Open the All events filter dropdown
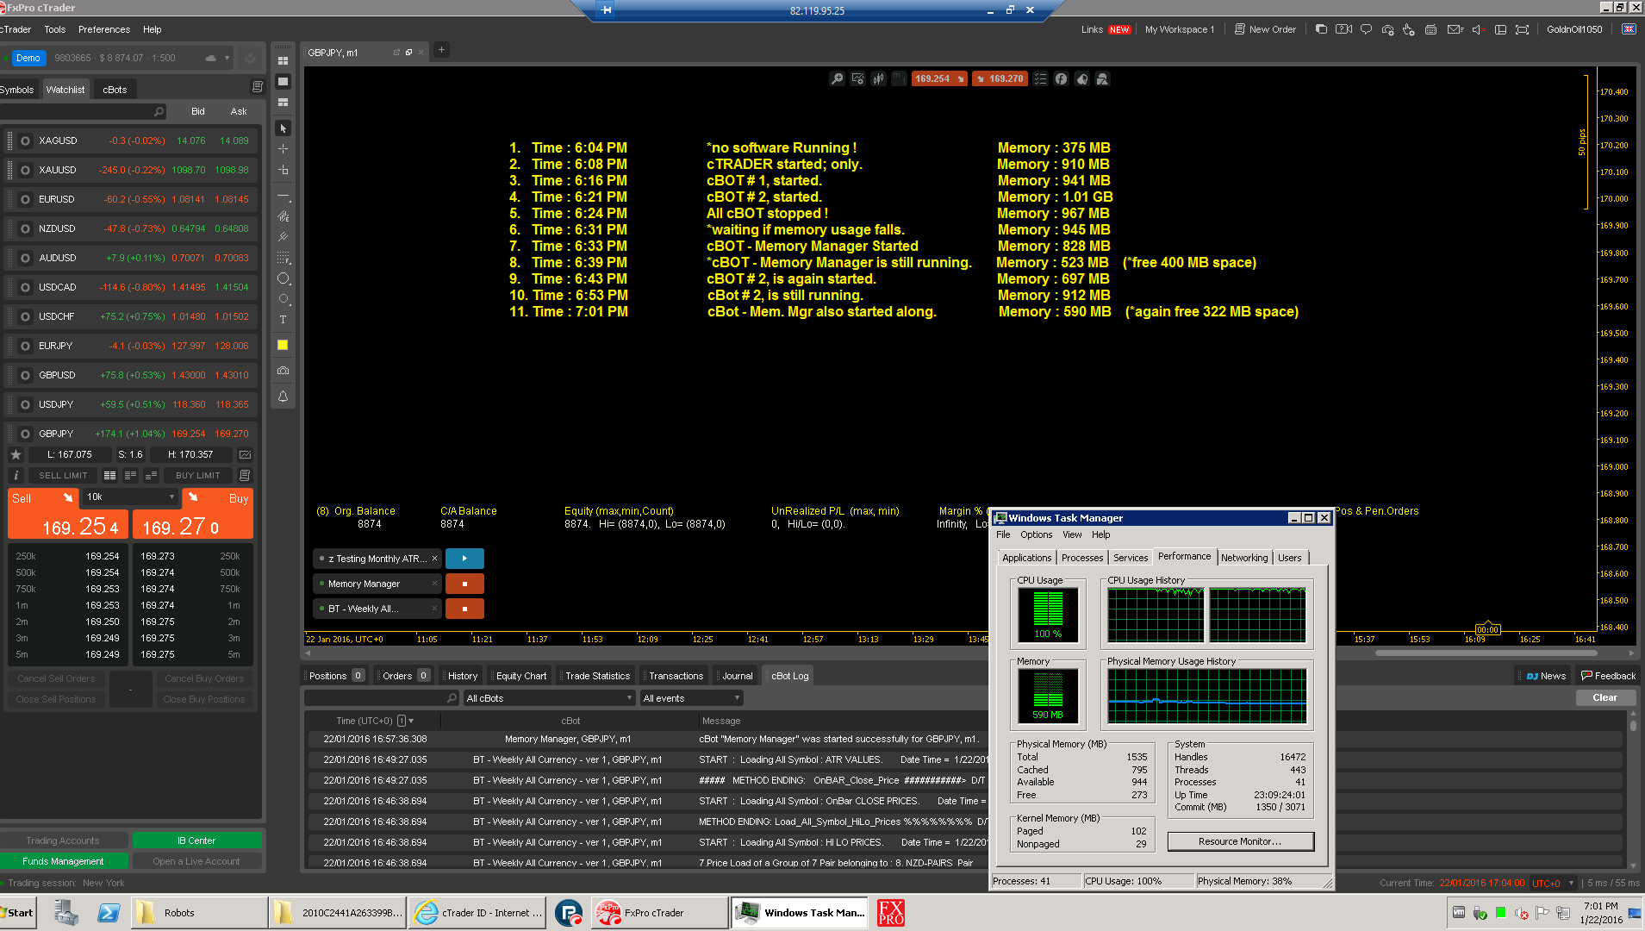1645x931 pixels. pyautogui.click(x=691, y=698)
